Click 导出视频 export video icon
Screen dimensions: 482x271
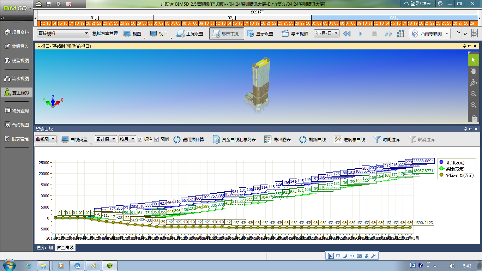tap(285, 34)
